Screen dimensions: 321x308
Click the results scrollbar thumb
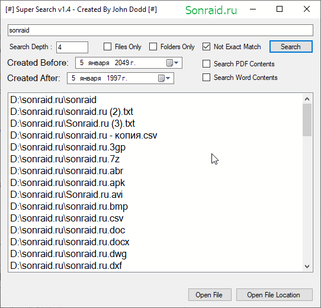307,120
